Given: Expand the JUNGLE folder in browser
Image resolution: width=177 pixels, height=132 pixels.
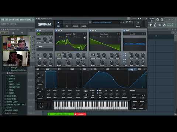Looking at the screenshot, I should 12,78.
